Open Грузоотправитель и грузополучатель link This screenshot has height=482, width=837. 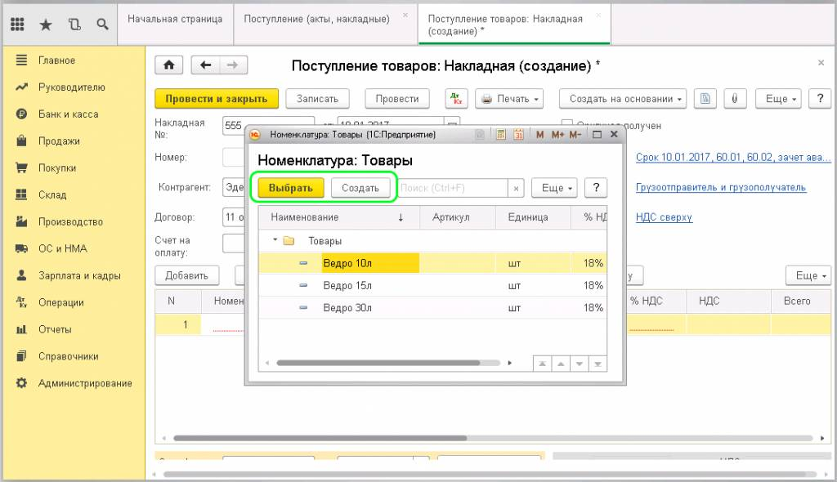click(x=721, y=187)
